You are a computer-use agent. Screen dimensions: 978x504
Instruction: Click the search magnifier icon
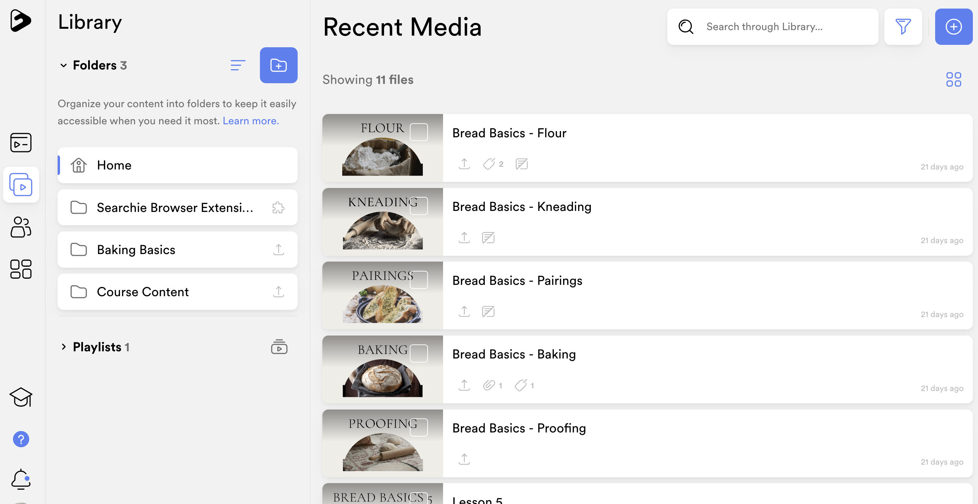coord(686,26)
